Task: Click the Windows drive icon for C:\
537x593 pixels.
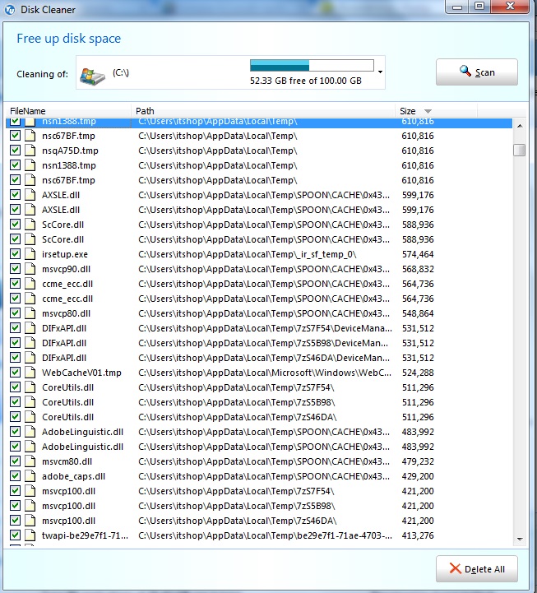Action: [92, 76]
